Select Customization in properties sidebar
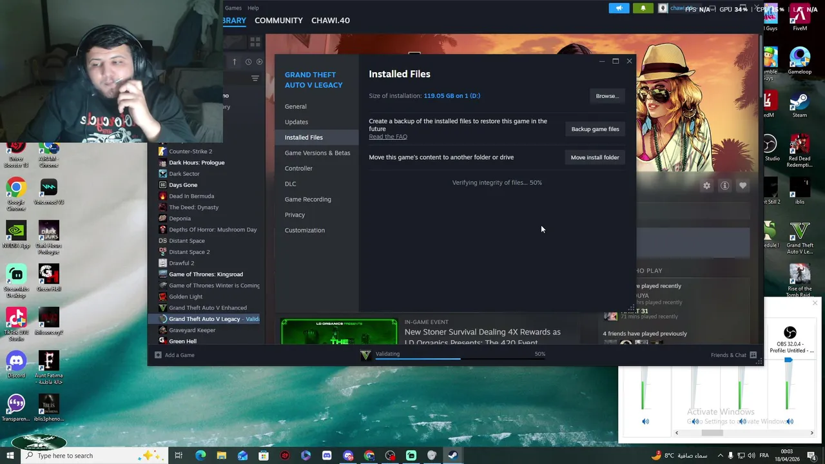 tap(305, 230)
